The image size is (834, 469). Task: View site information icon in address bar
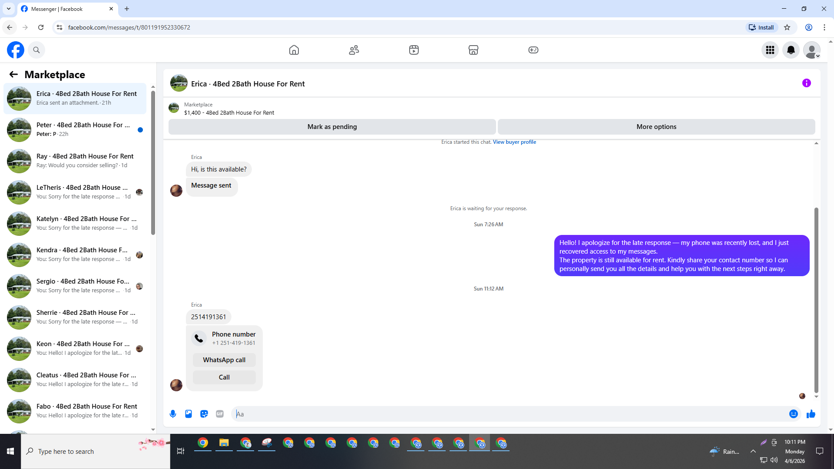(60, 27)
